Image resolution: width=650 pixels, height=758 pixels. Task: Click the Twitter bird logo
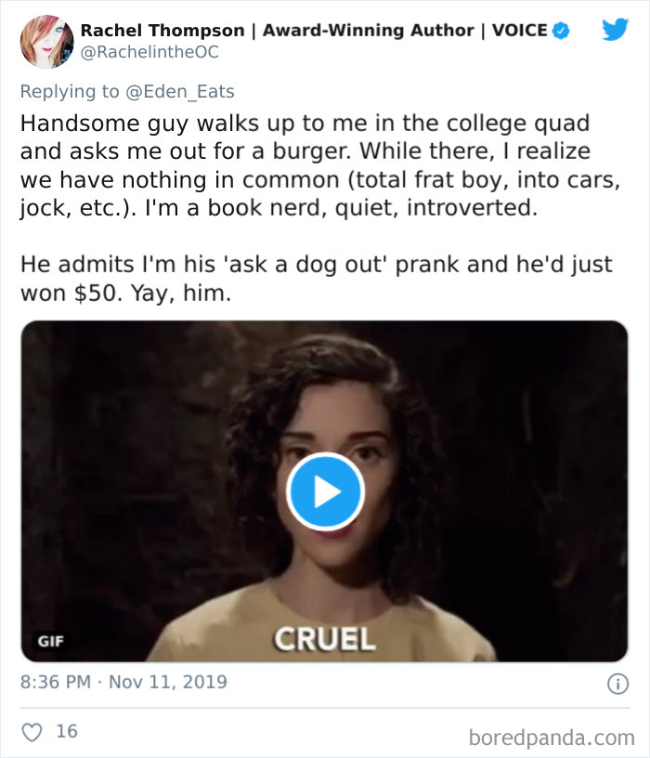[614, 31]
